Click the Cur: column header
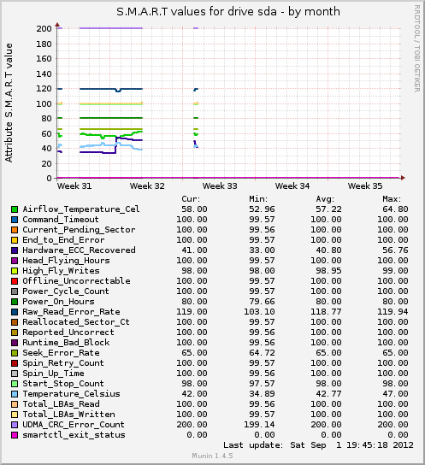 [x=191, y=198]
